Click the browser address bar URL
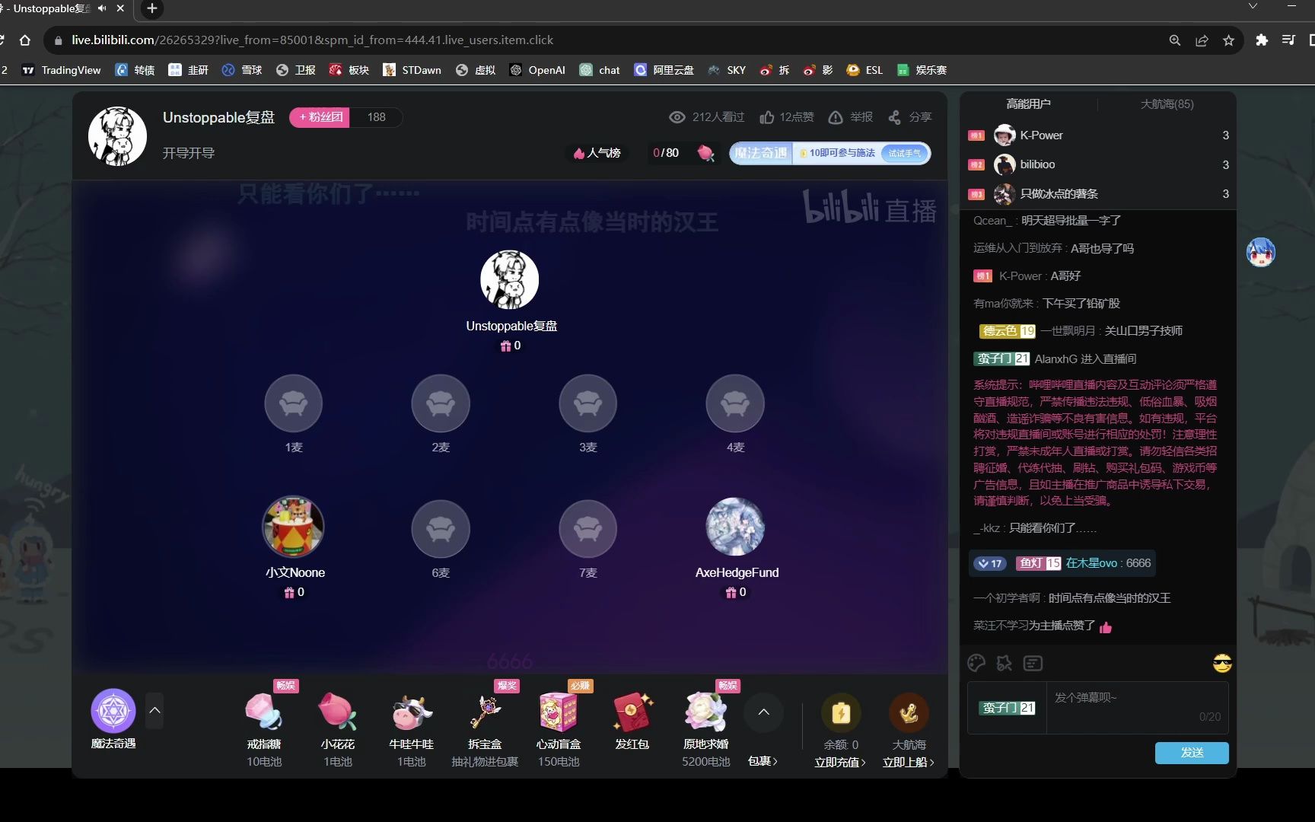The image size is (1315, 822). pyautogui.click(x=312, y=40)
